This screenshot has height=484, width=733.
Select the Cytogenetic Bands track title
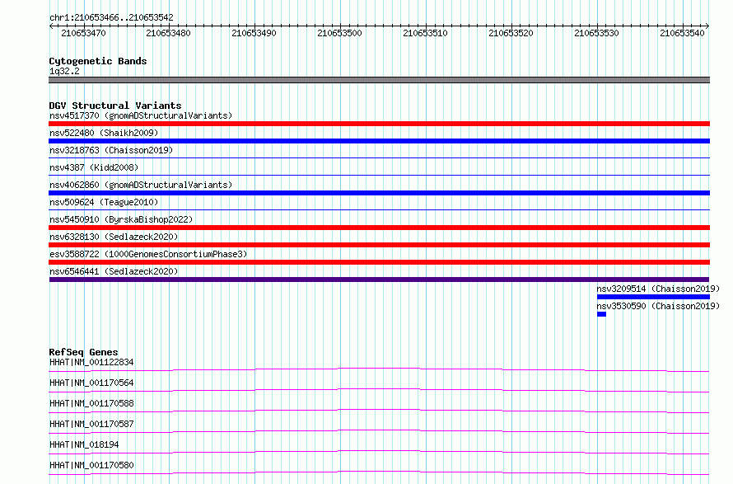click(x=98, y=61)
